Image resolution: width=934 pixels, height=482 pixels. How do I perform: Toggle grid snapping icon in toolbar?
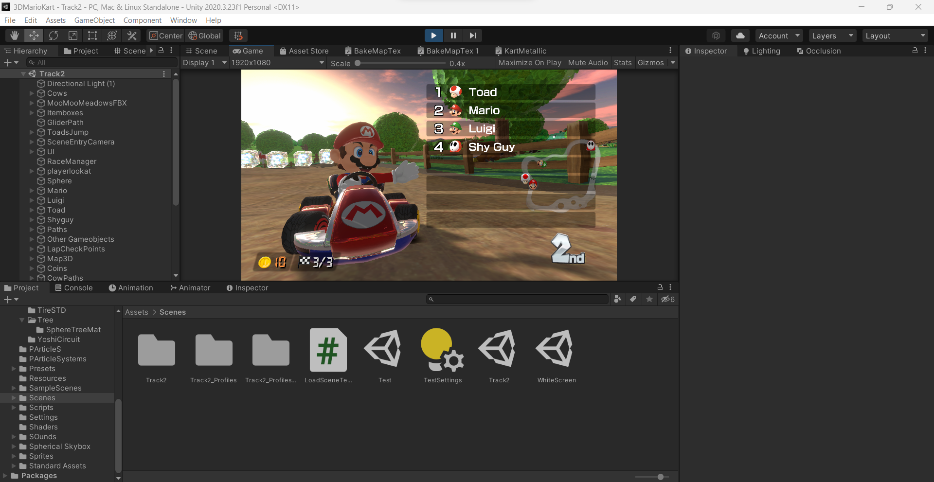pos(238,36)
